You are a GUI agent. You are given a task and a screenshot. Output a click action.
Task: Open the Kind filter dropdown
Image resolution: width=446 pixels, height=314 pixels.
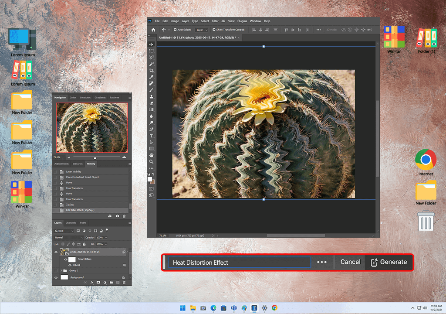pos(64,231)
